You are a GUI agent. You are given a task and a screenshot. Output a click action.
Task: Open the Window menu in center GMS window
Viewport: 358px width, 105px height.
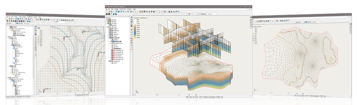click(129, 9)
